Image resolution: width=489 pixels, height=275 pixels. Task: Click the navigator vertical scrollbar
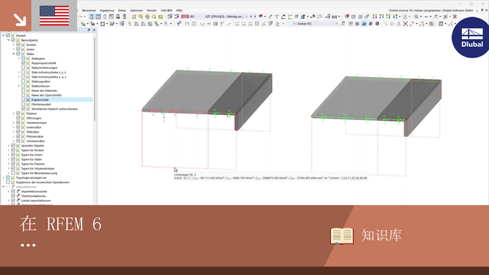(x=95, y=78)
